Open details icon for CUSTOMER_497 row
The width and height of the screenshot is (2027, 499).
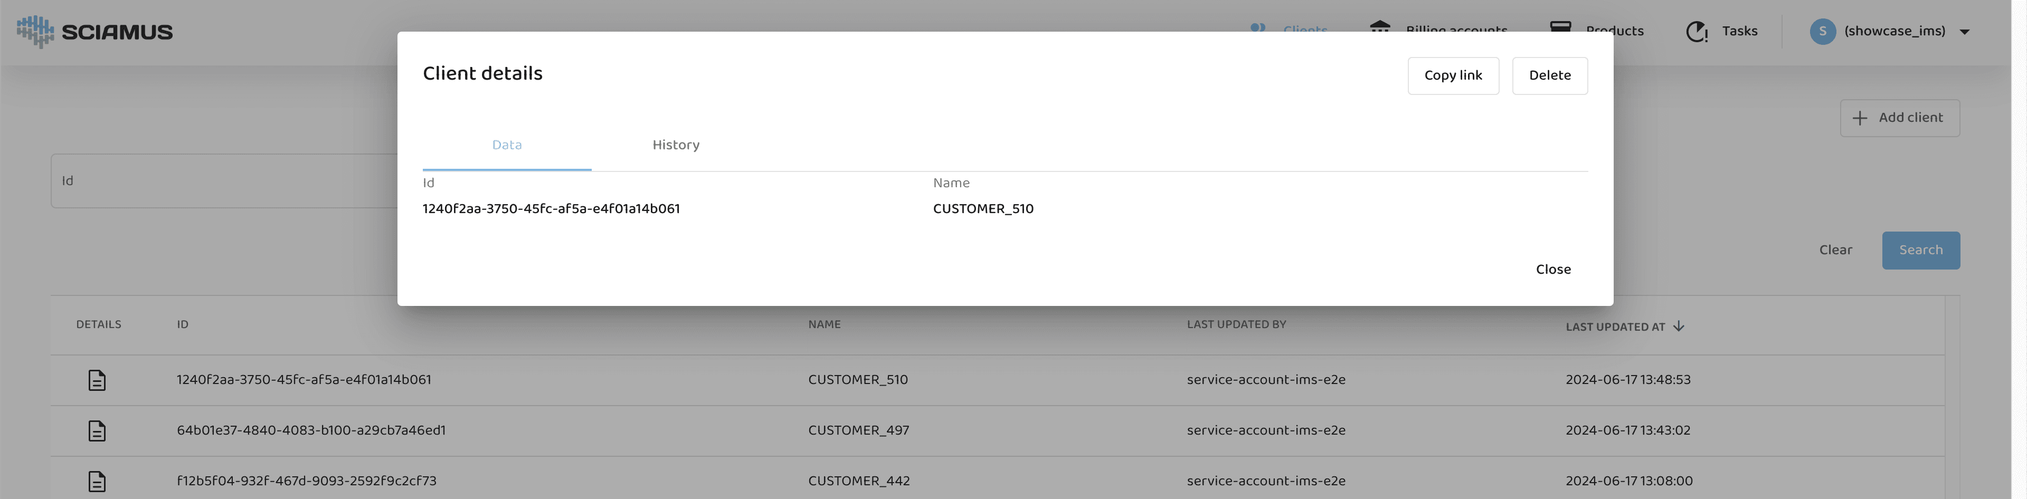pos(97,430)
